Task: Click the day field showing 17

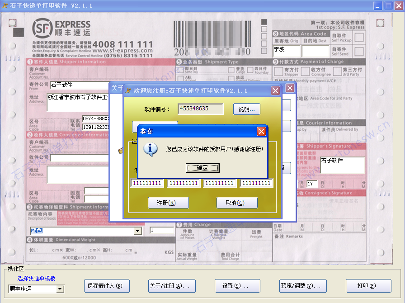Action: coord(312,184)
